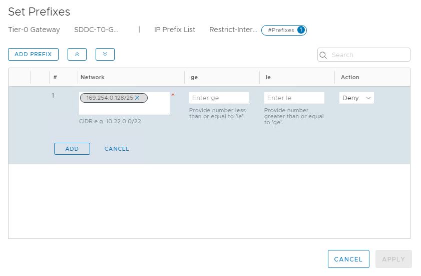Click the ADD button in the prefix row

pos(72,149)
